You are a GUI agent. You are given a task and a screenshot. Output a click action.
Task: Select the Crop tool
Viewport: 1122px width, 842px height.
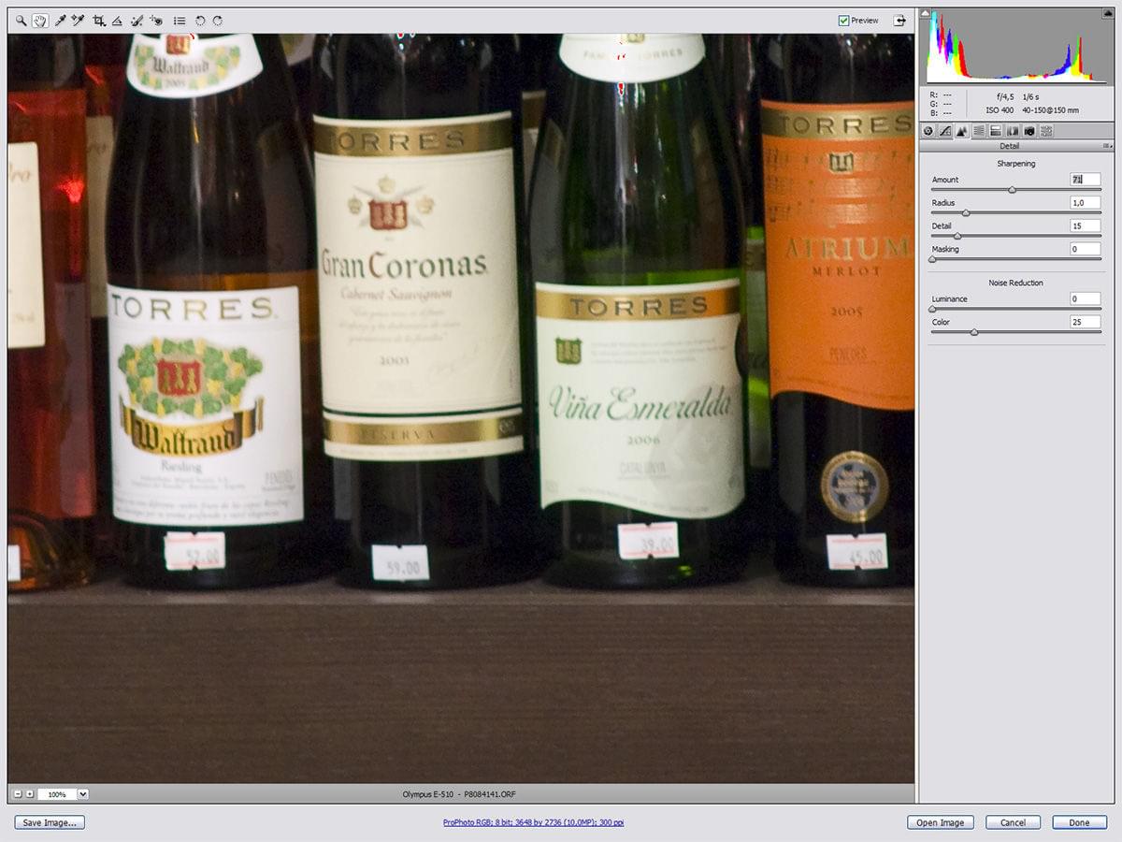click(x=99, y=20)
